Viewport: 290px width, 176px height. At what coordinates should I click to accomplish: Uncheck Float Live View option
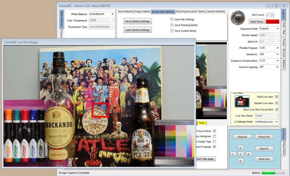tap(277, 97)
